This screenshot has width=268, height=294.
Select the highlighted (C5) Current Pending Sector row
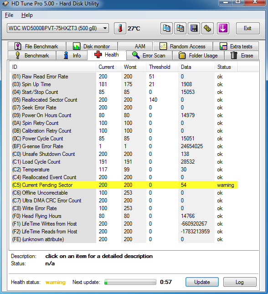[x=124, y=185]
